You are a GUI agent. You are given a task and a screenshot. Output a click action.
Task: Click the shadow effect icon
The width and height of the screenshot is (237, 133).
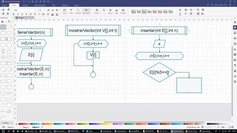coord(186,10)
